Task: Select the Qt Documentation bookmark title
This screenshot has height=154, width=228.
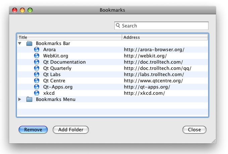Action: click(x=64, y=62)
